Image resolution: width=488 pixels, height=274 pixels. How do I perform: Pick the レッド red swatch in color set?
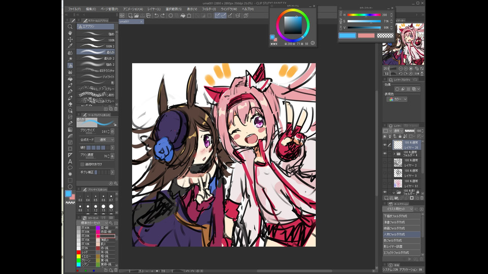coord(79,252)
